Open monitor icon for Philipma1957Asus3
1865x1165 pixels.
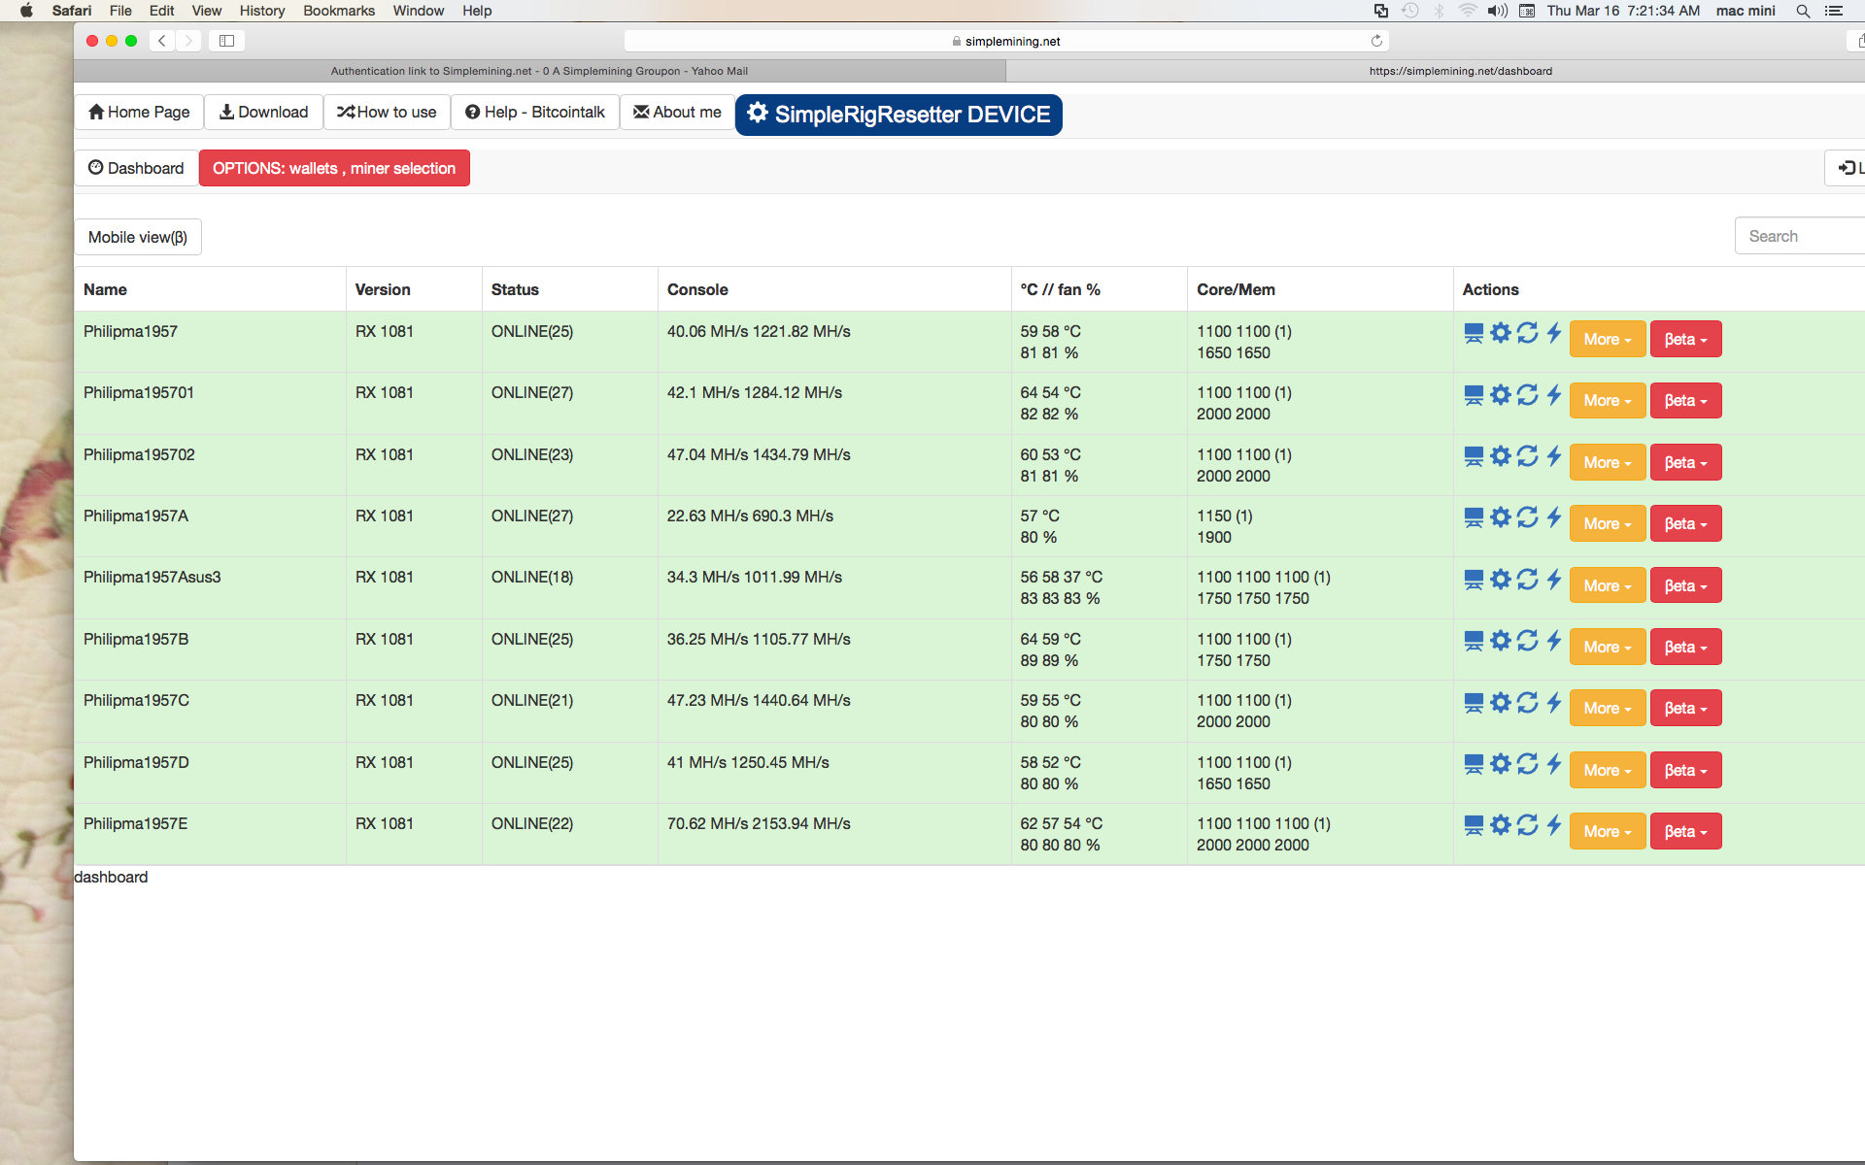[x=1474, y=580]
